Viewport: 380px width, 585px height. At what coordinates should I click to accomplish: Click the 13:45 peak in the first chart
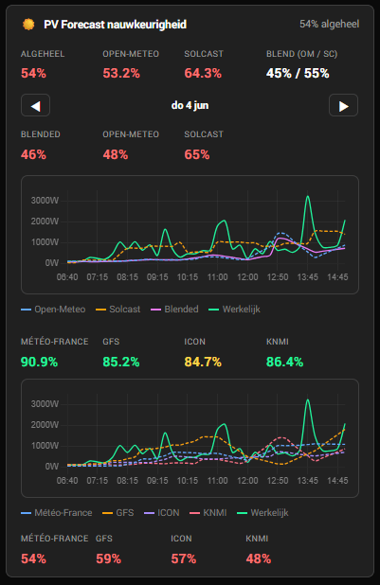pos(308,197)
